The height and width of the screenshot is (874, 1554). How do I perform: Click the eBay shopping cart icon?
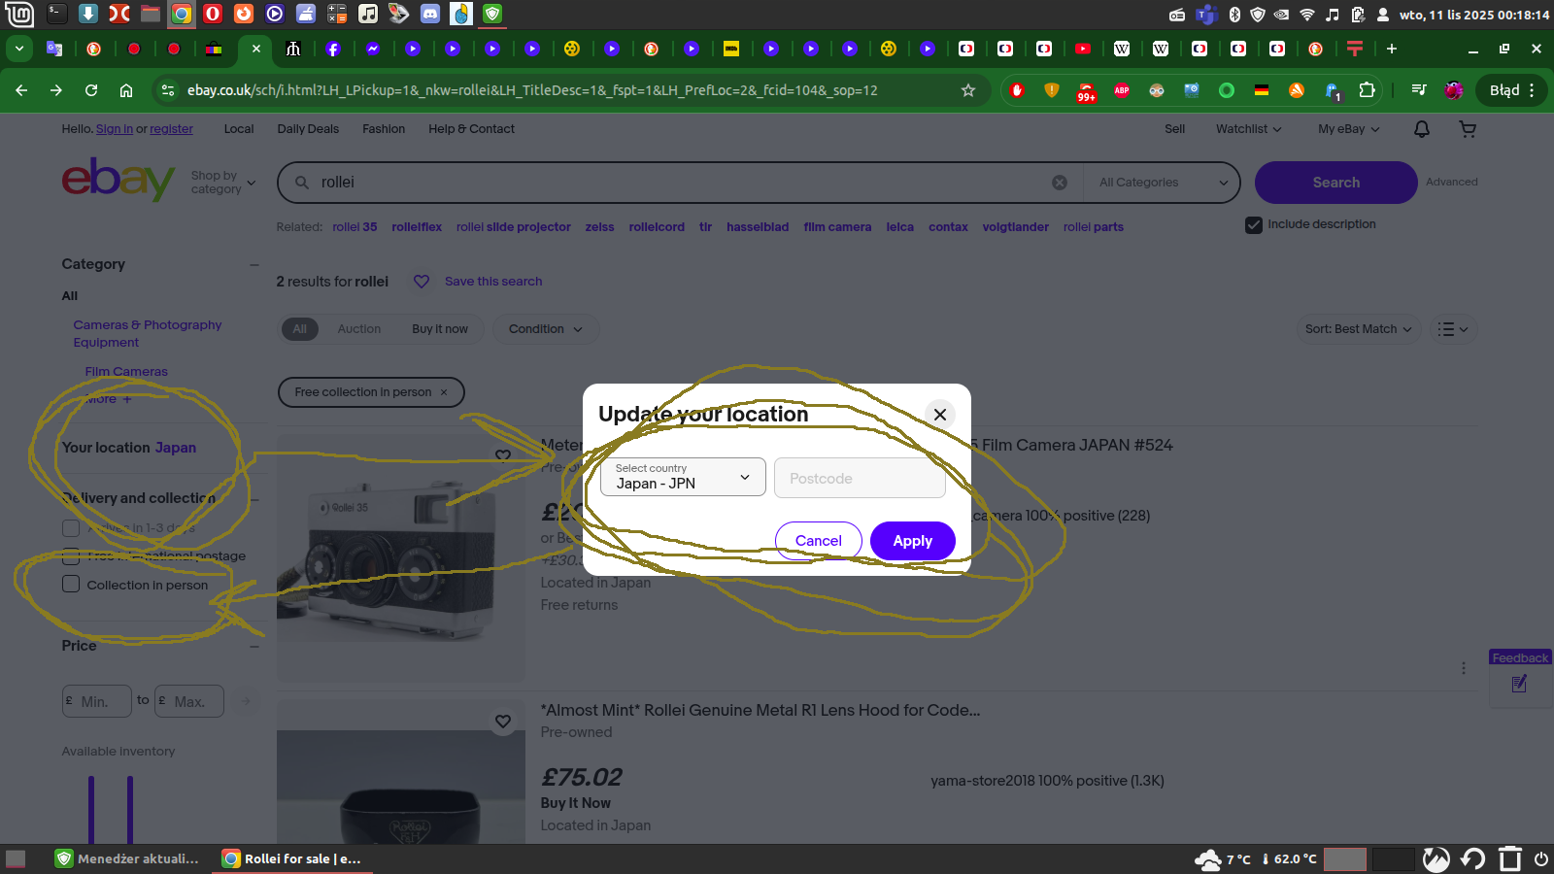tap(1468, 129)
